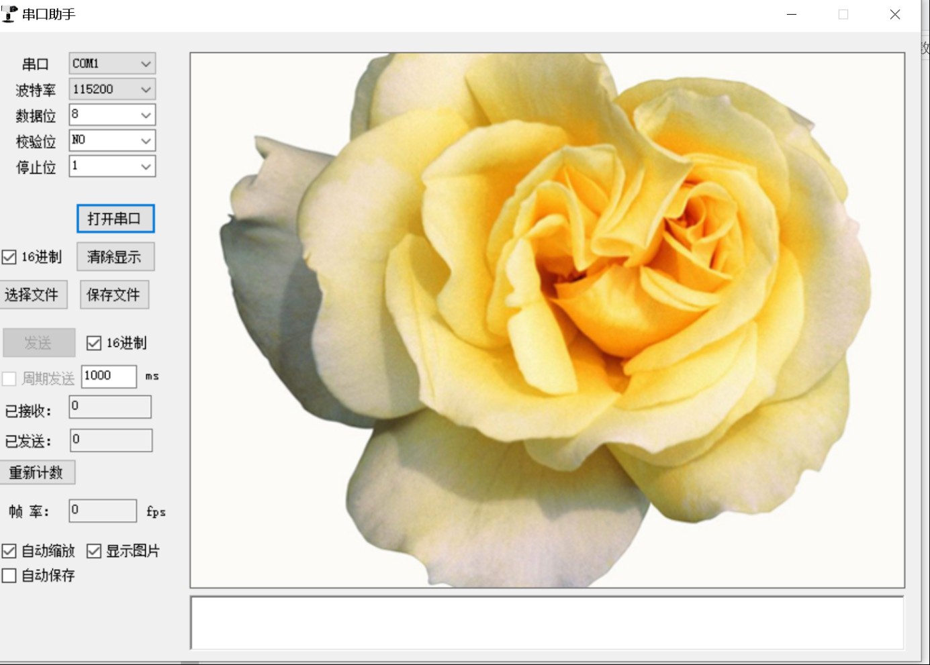Click the serial assistant app icon in title bar
This screenshot has height=665, width=930.
[9, 14]
